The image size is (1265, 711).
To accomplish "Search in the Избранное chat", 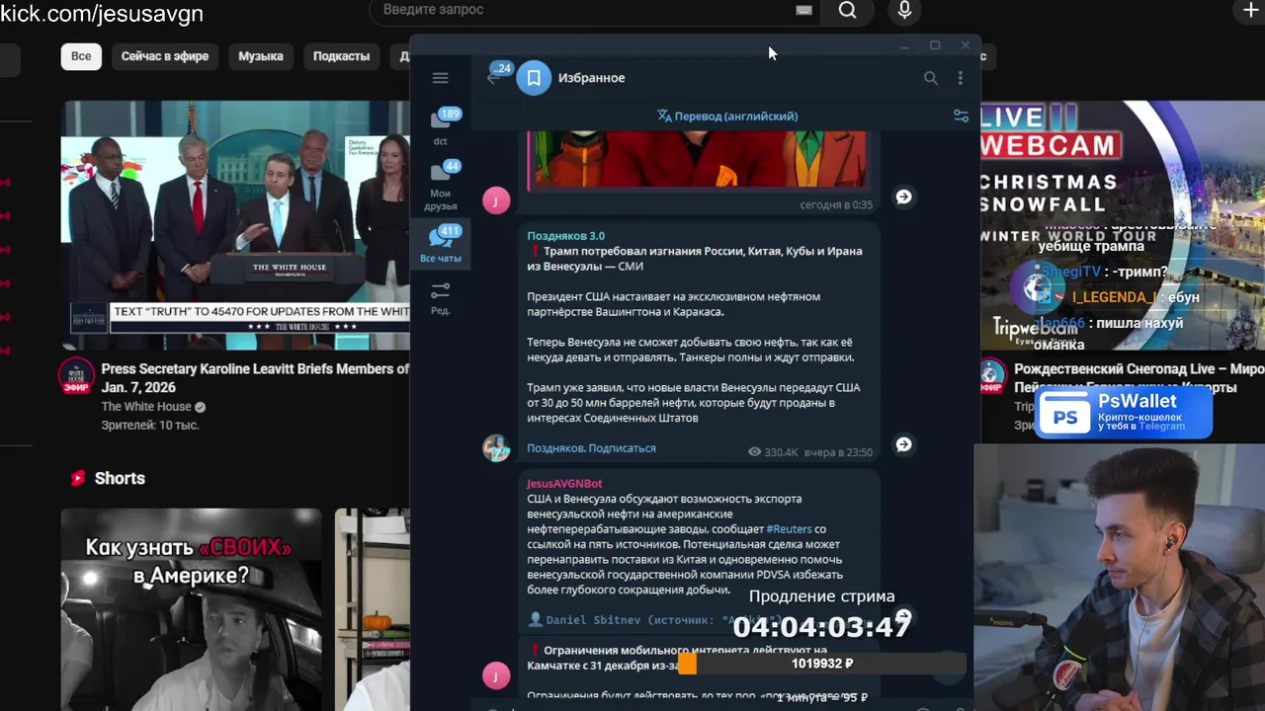I will tap(930, 78).
